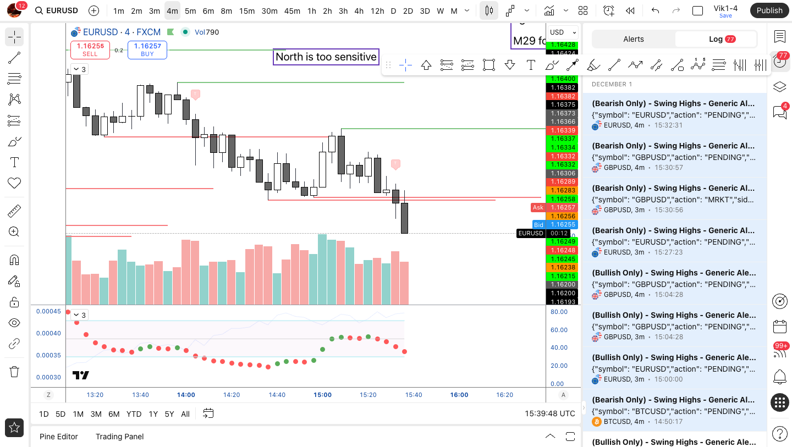Click the green flag next to EURUSD title
Screen dimensions: 792x447
pyautogui.click(x=171, y=32)
